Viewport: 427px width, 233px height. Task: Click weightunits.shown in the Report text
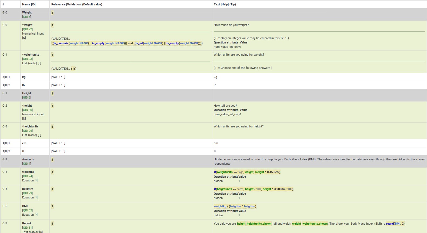[315, 224]
